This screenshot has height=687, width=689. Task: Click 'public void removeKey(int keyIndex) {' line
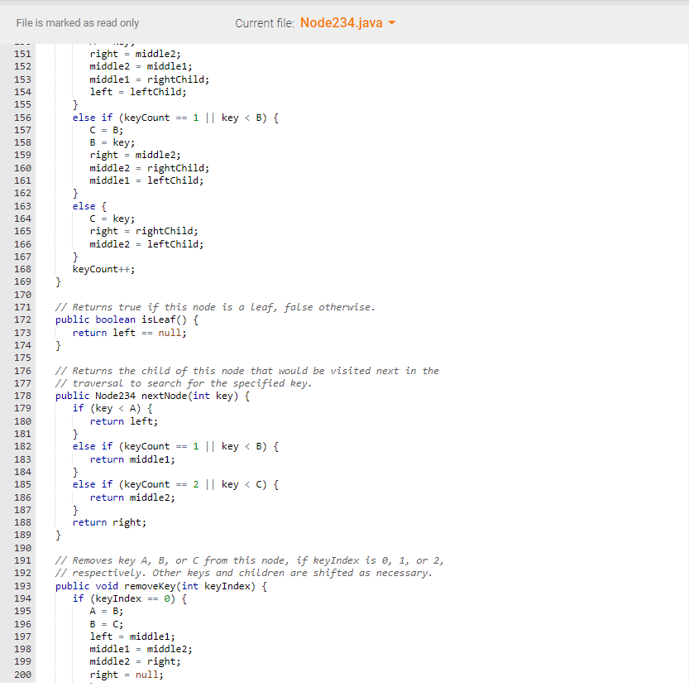point(161,586)
